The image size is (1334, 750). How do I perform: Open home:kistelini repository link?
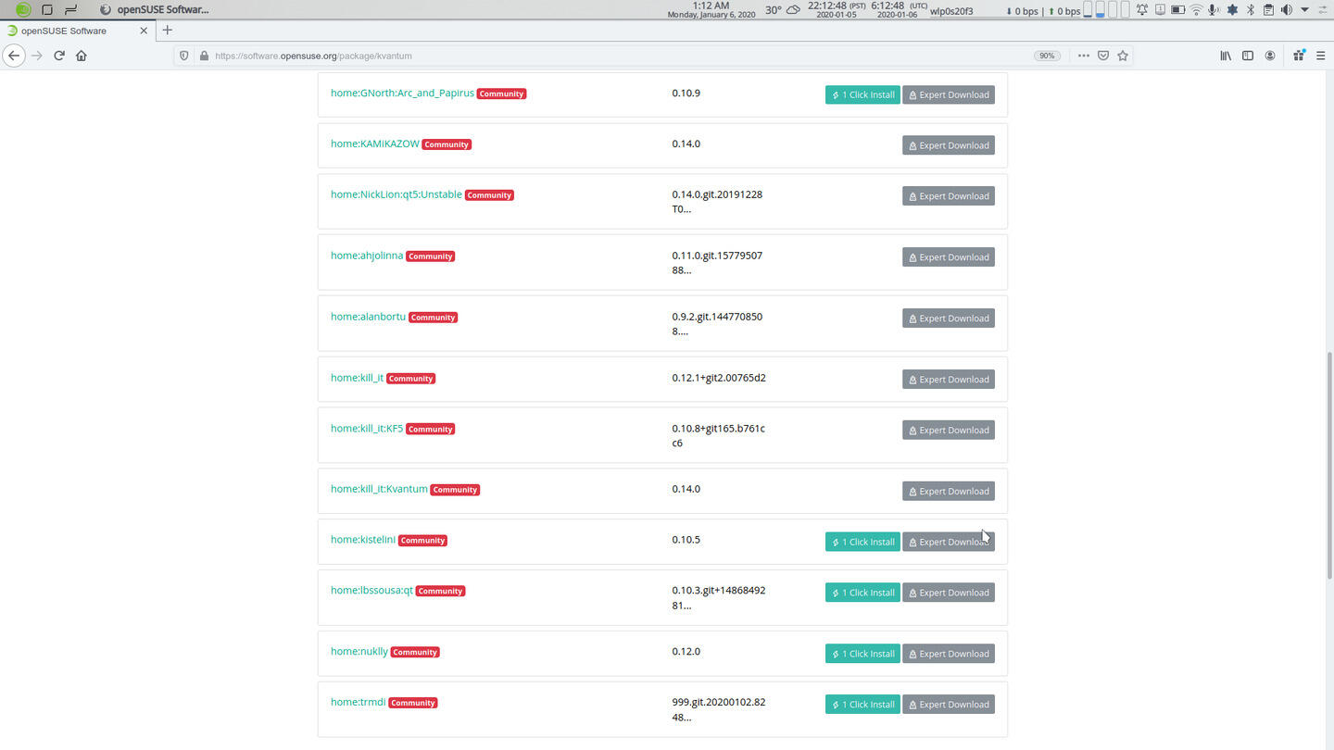click(x=363, y=540)
